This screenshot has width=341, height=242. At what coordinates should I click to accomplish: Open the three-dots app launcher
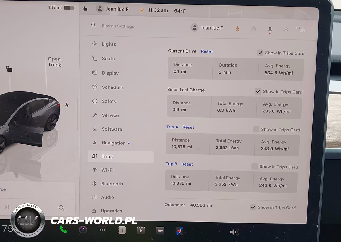tap(102, 230)
